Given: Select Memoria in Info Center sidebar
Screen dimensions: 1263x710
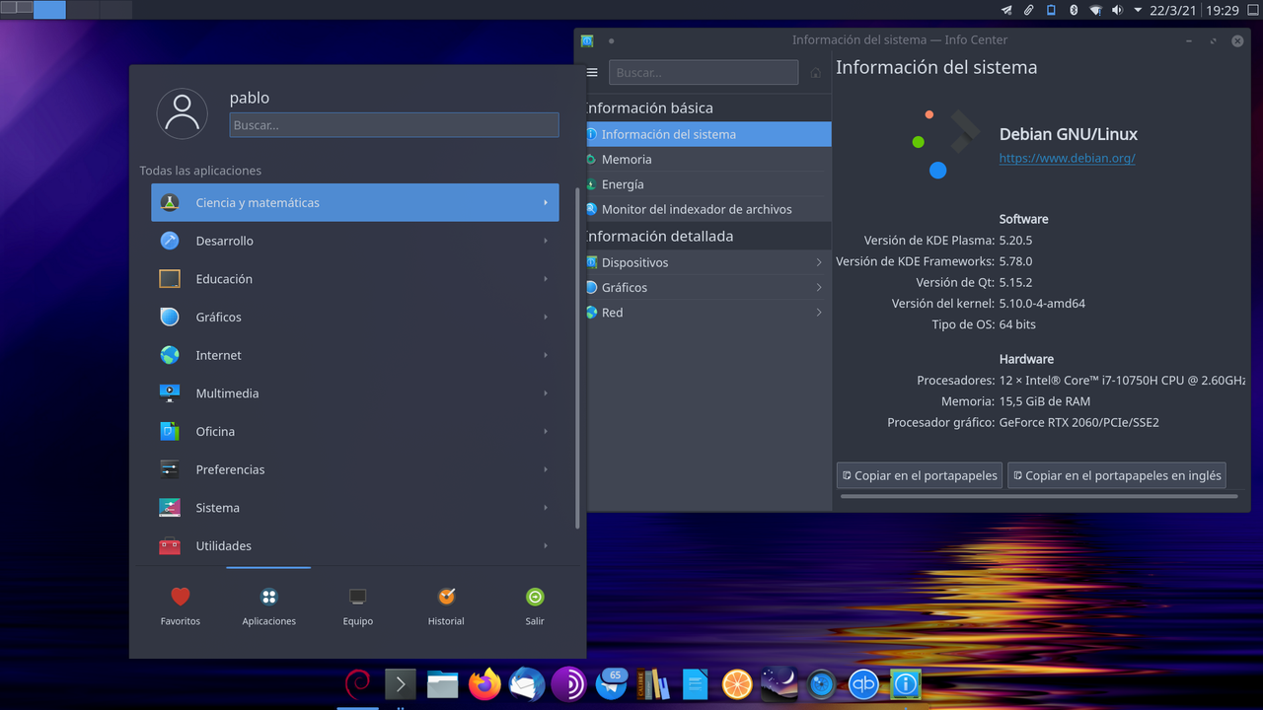Looking at the screenshot, I should pyautogui.click(x=708, y=159).
